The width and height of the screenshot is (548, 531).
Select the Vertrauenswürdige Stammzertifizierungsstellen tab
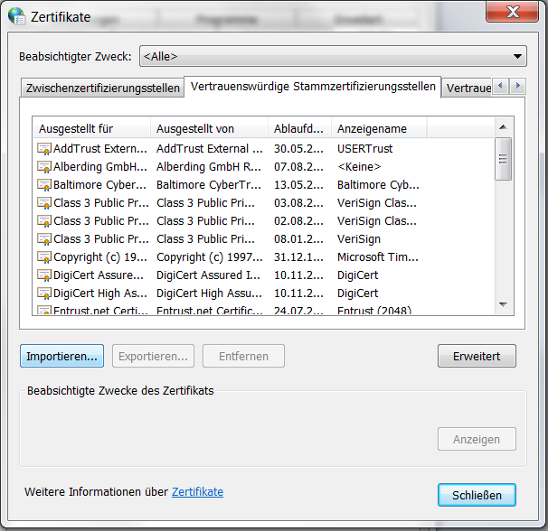312,87
